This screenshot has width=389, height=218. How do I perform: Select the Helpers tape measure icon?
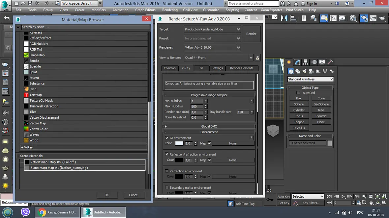318,71
